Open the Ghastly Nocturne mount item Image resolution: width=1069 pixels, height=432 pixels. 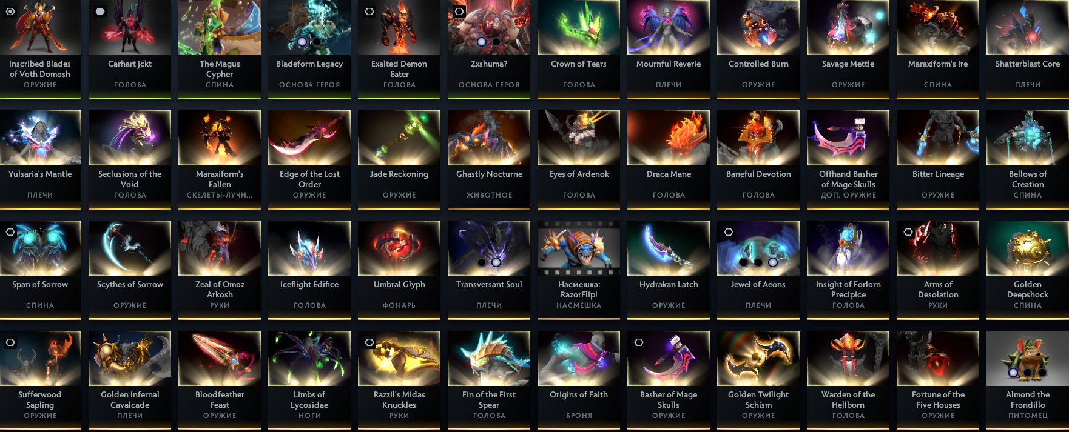point(489,159)
